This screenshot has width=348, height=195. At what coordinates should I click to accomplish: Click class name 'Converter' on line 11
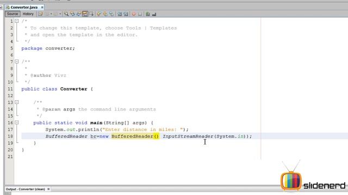[74, 89]
